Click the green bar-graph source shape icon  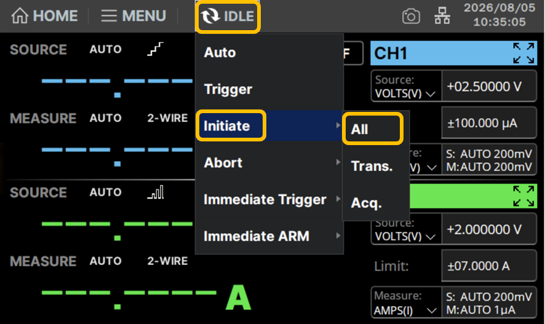[156, 192]
